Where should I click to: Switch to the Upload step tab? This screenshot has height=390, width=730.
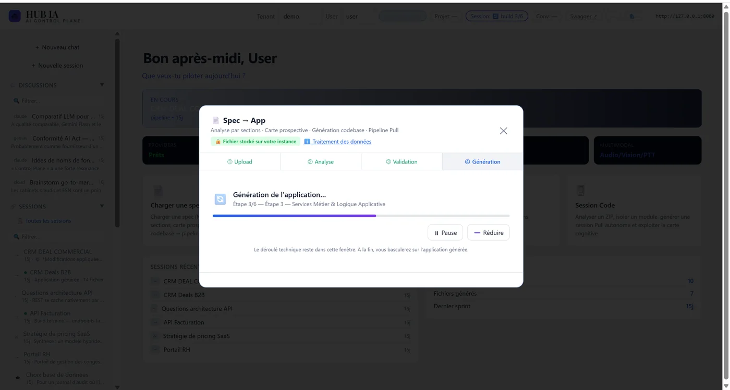(240, 161)
